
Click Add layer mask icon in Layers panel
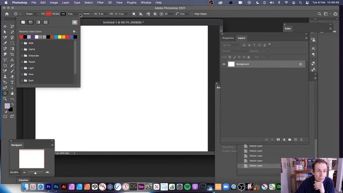pos(278,139)
